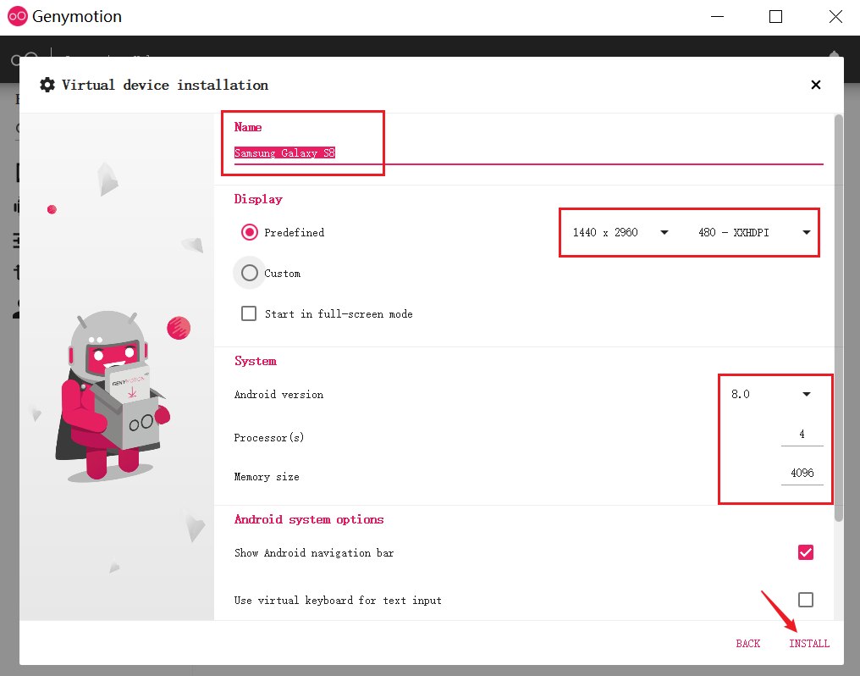Maximize the Genymotion window
Viewport: 860px width, 676px height.
point(775,16)
